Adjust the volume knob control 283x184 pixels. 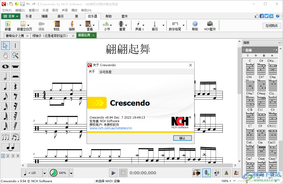(x=53, y=173)
